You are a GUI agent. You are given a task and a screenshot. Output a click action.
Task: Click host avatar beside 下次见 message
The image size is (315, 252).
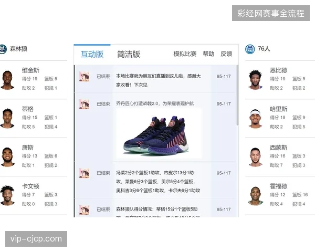pyautogui.click(x=84, y=76)
